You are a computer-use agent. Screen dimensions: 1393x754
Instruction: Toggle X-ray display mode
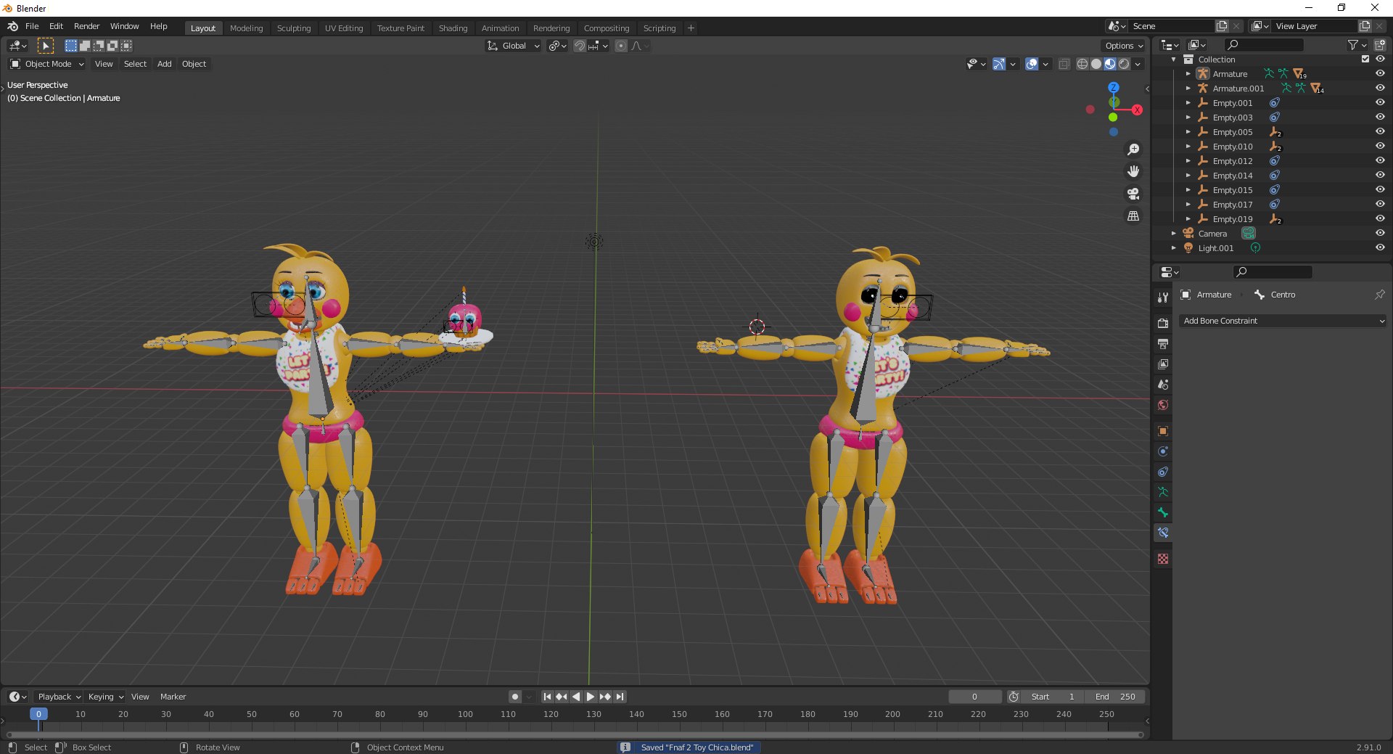click(x=1064, y=64)
